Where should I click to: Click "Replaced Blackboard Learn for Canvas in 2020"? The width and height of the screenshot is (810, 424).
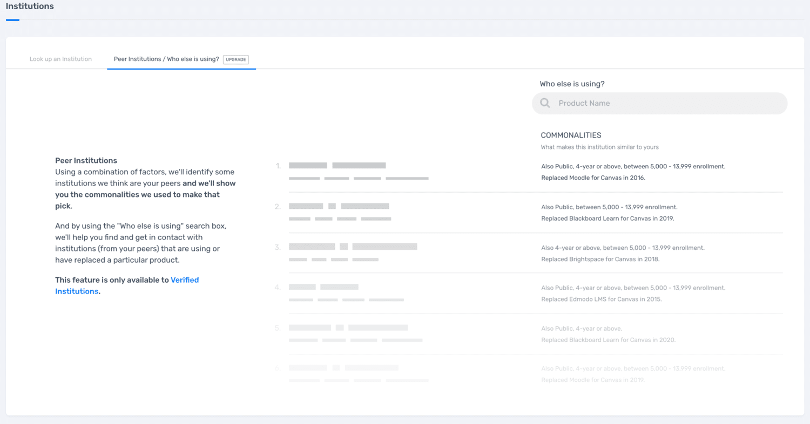click(x=608, y=340)
